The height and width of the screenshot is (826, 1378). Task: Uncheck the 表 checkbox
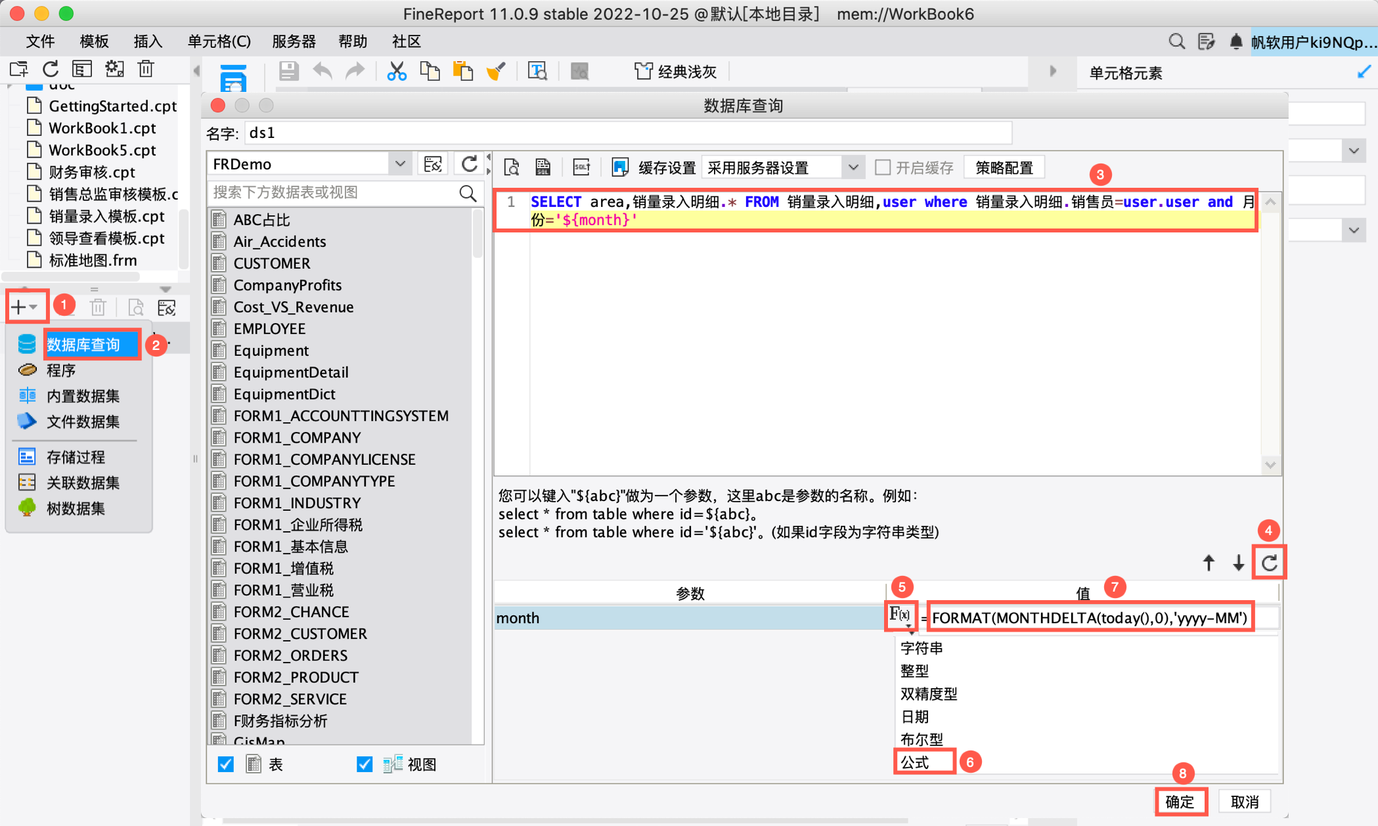click(x=226, y=764)
